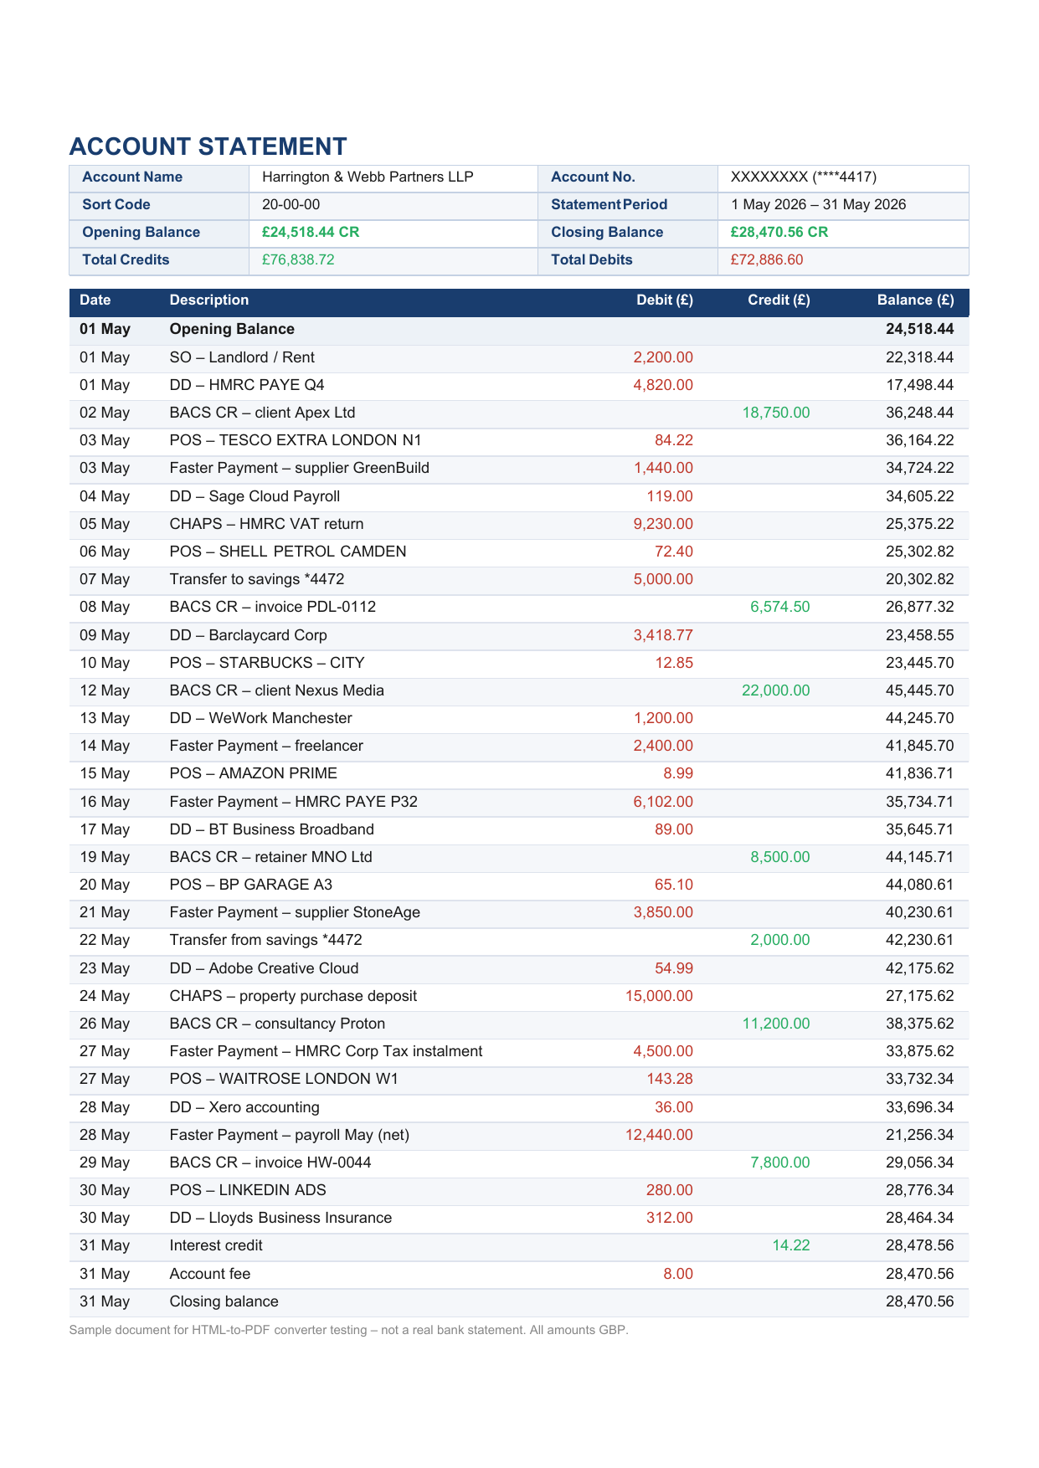The height and width of the screenshot is (1468, 1039).
Task: Select the 8,500.00 retainer MNO Ltd credit
Action: [780, 857]
